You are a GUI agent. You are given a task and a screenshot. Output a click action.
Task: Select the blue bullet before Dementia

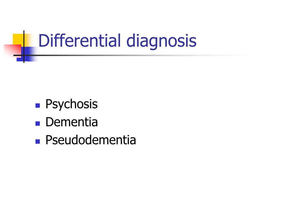(38, 123)
